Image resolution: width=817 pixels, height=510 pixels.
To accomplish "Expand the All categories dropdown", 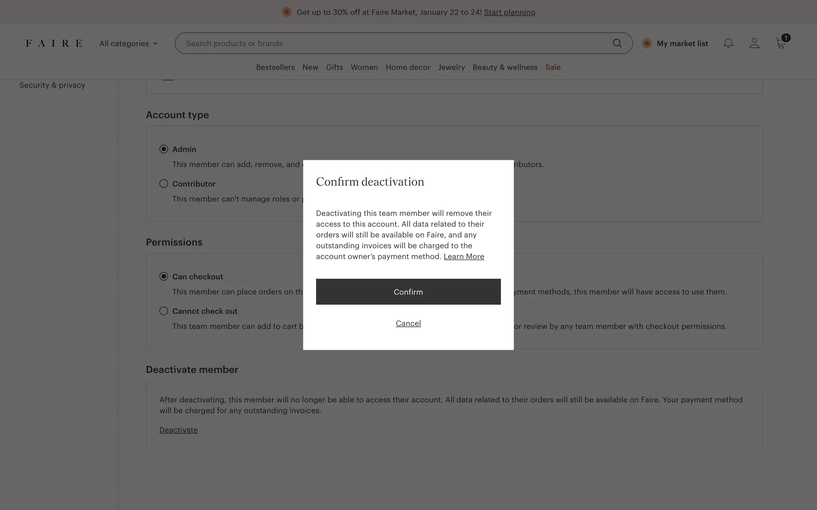I will tap(129, 43).
